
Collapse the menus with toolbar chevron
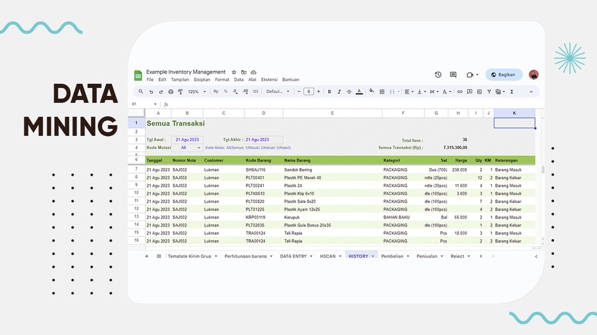tap(531, 92)
